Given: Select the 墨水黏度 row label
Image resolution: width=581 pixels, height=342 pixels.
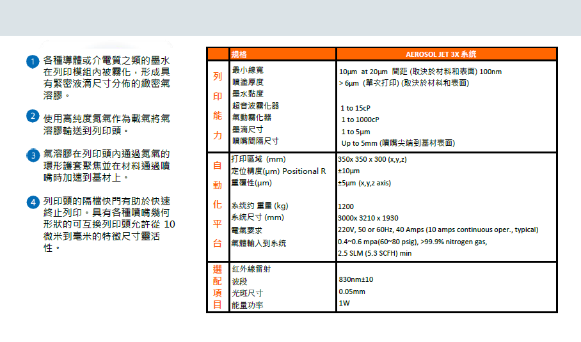Looking at the screenshot, I should click(x=248, y=93).
